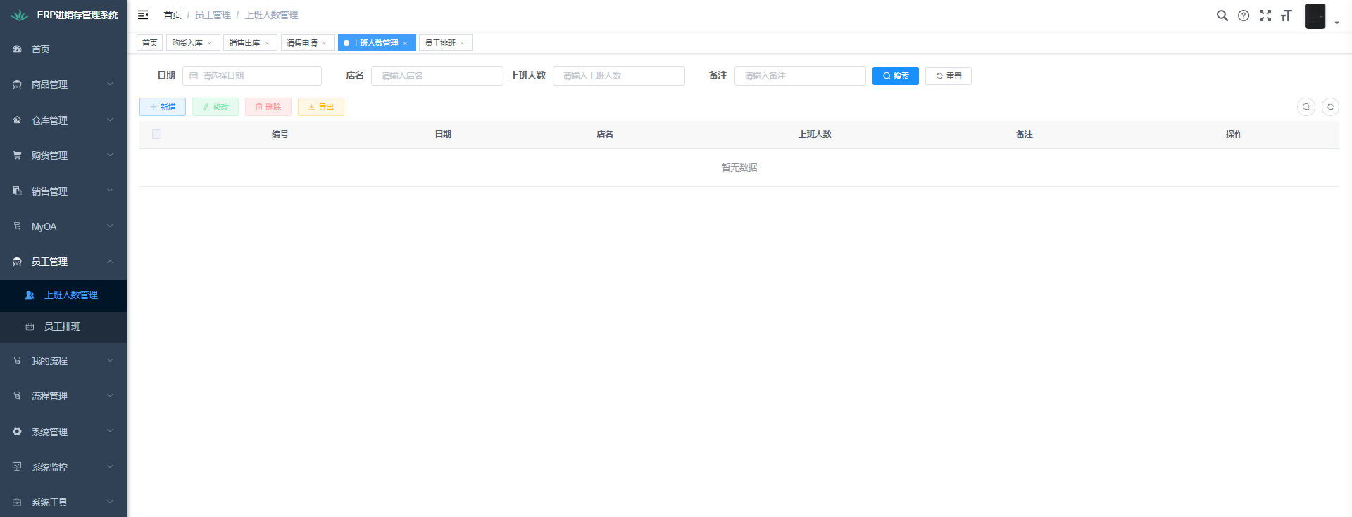The width and height of the screenshot is (1352, 517).
Task: Click the 上班人数 column header
Action: (815, 134)
